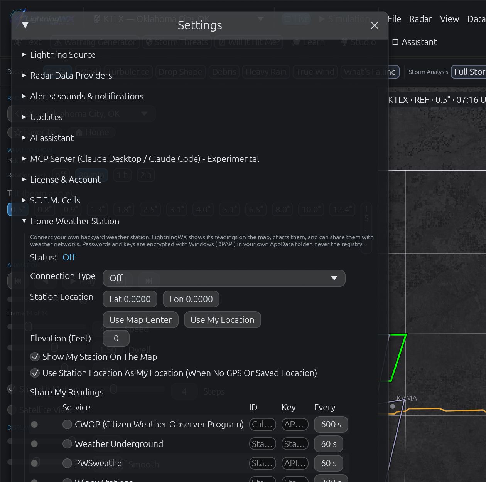This screenshot has height=482, width=486.
Task: Click the Storm Analysis label
Action: 428,72
